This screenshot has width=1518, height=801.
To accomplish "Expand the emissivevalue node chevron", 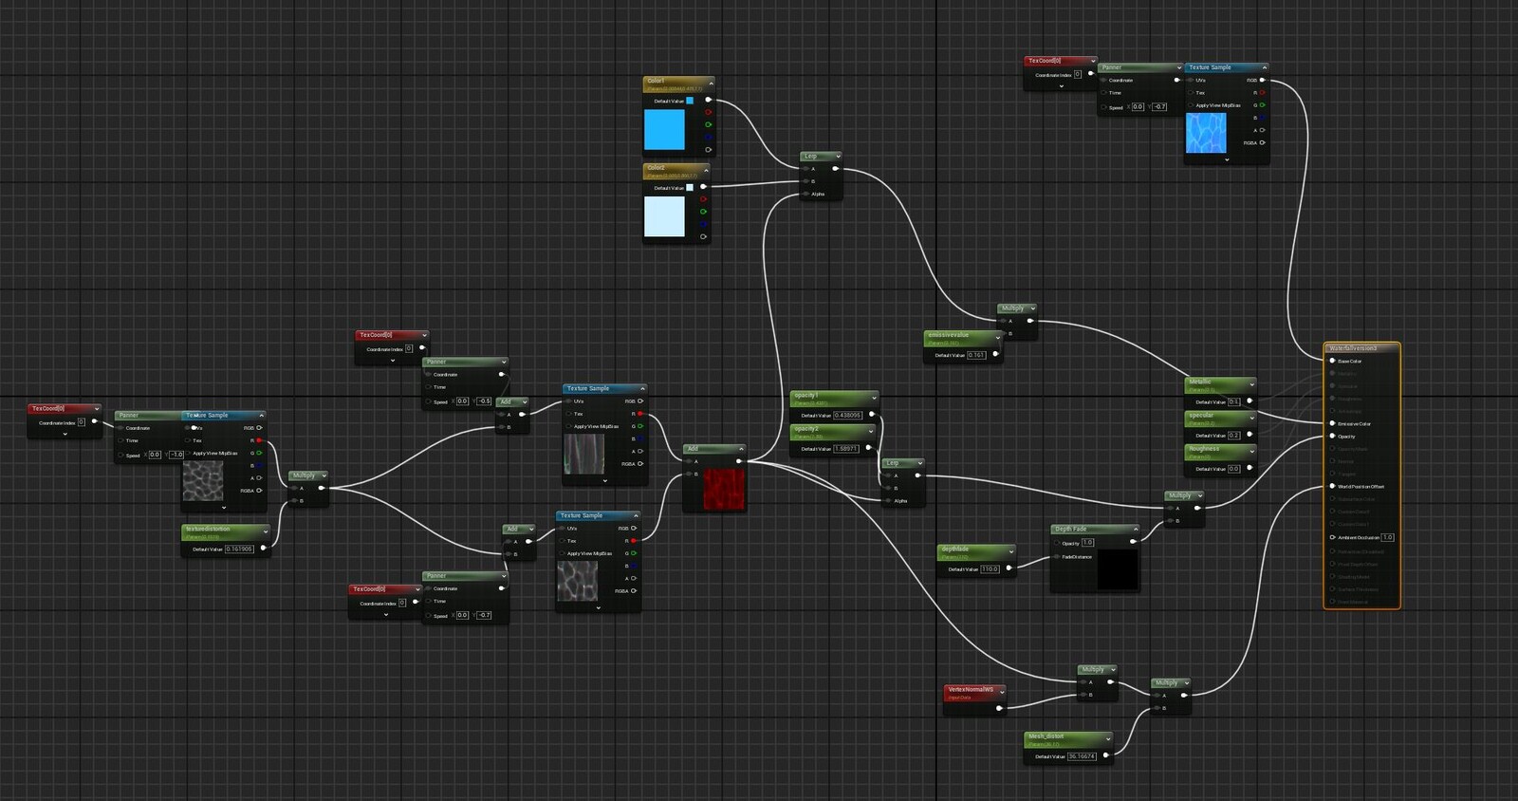I will pyautogui.click(x=997, y=337).
